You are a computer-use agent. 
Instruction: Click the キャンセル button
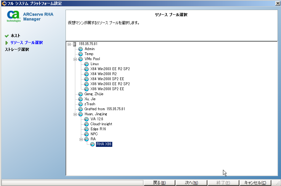(x=255, y=182)
